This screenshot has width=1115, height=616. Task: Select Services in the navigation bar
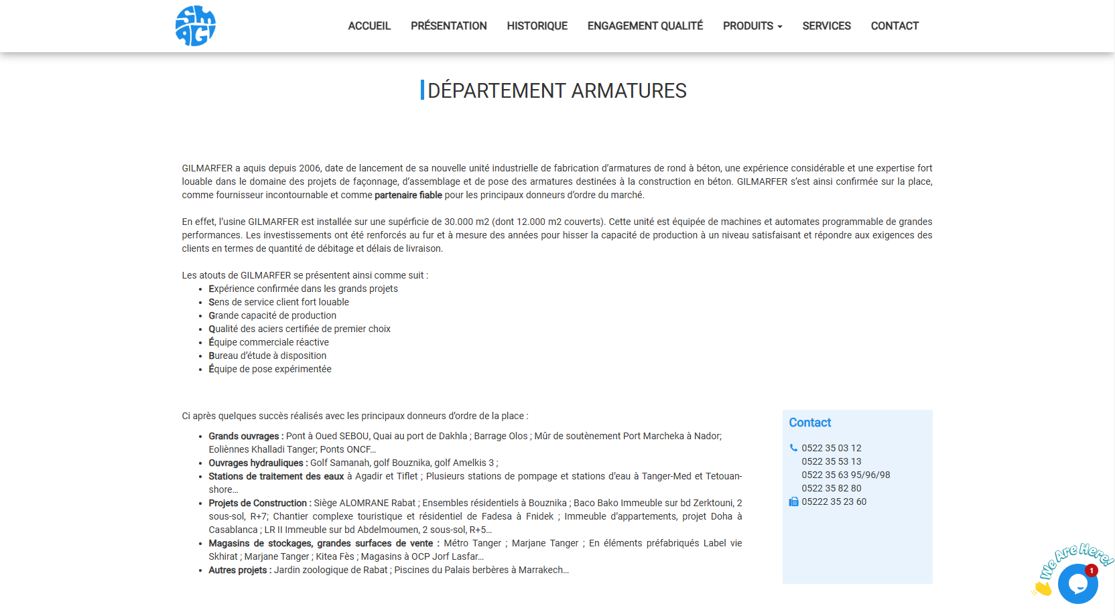[826, 26]
